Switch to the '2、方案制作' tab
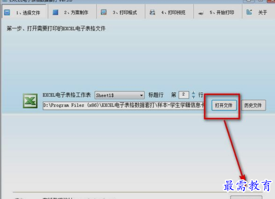This screenshot has height=199, width=275. (72, 13)
